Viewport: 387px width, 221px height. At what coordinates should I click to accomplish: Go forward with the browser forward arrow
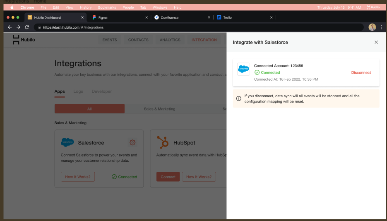18,27
